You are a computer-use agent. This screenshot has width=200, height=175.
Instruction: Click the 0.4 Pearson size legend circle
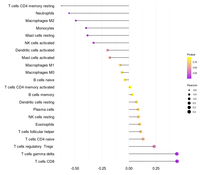[x=189, y=112]
